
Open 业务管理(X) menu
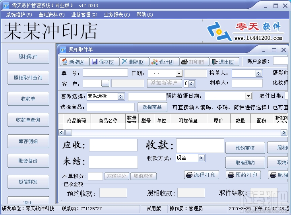[84, 15]
